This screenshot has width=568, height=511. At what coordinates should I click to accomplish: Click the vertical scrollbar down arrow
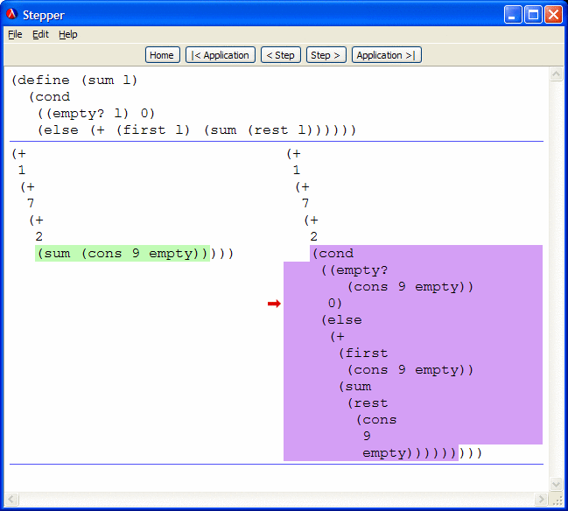coord(556,484)
